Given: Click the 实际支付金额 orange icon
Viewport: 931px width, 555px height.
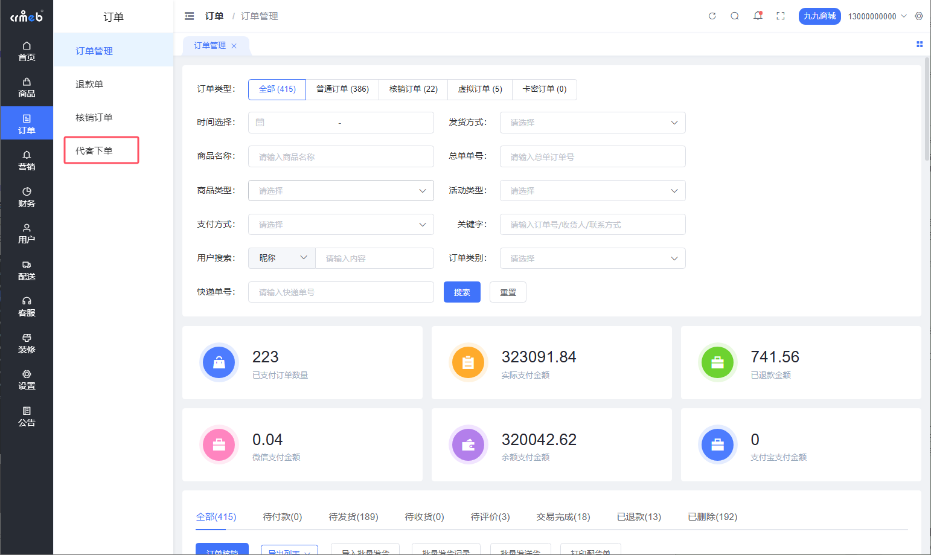Looking at the screenshot, I should (469, 362).
